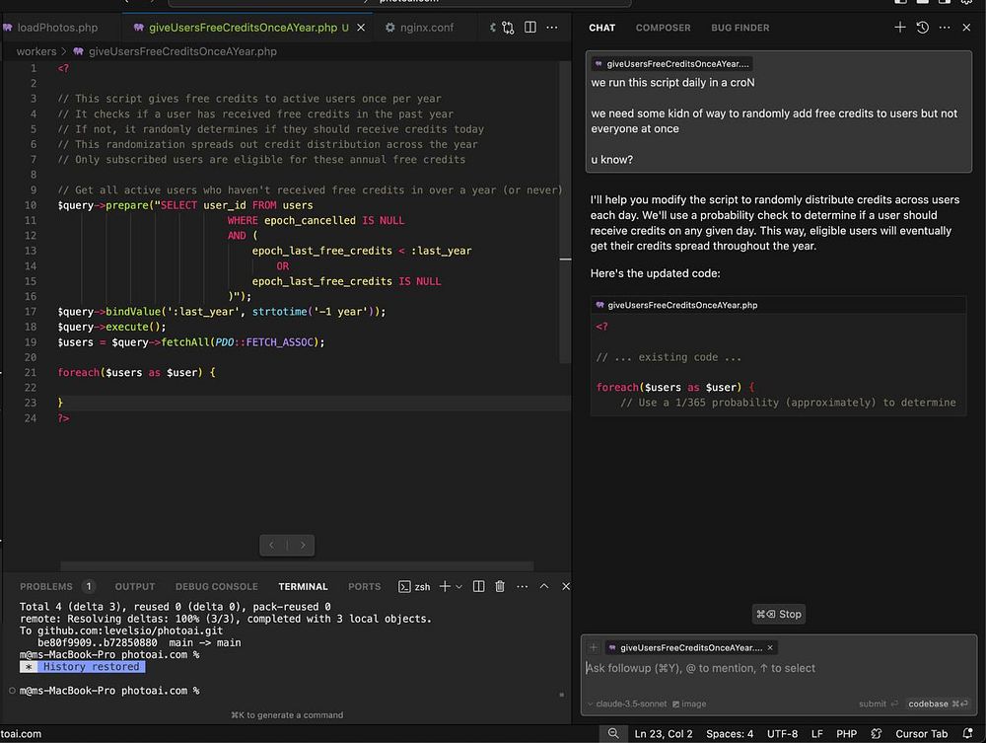Click the zoom magnifier in status bar
This screenshot has width=986, height=743.
point(613,733)
